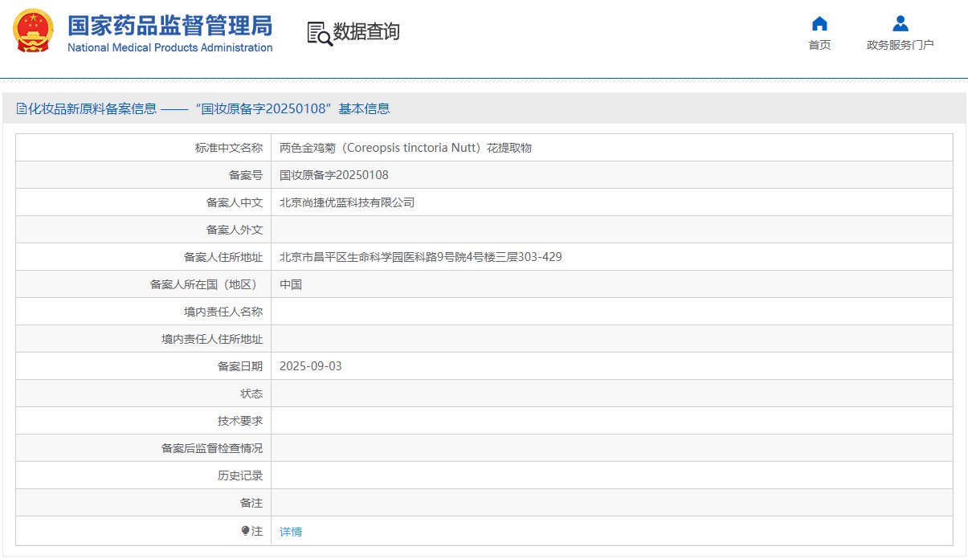Screen dimensions: 968x559
Task: Click the lightbulb icon beside 注
Action: coord(246,531)
